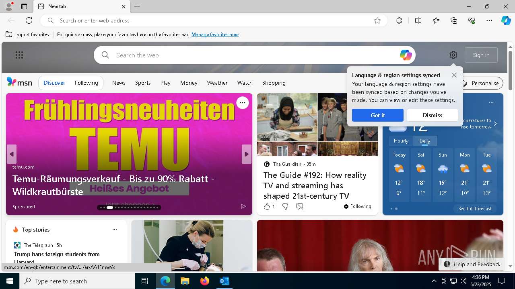Open Edge Settings and more menu
515x289 pixels.
(489, 20)
